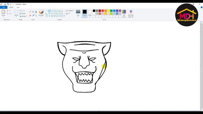
Task: Open the Customize Quick Access Toolbar arrow
Action: [x=13, y=4]
